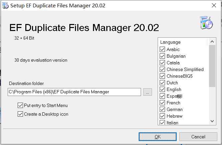The width and height of the screenshot is (222, 145).
Task: Click the software box CD icon
Action: point(206,23)
